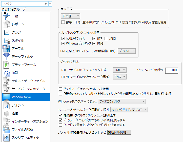Open the ウィンドウサイズに基づいて auto-hide dropdown
Image resolution: width=183 pixels, height=142 pixels.
[129, 110]
